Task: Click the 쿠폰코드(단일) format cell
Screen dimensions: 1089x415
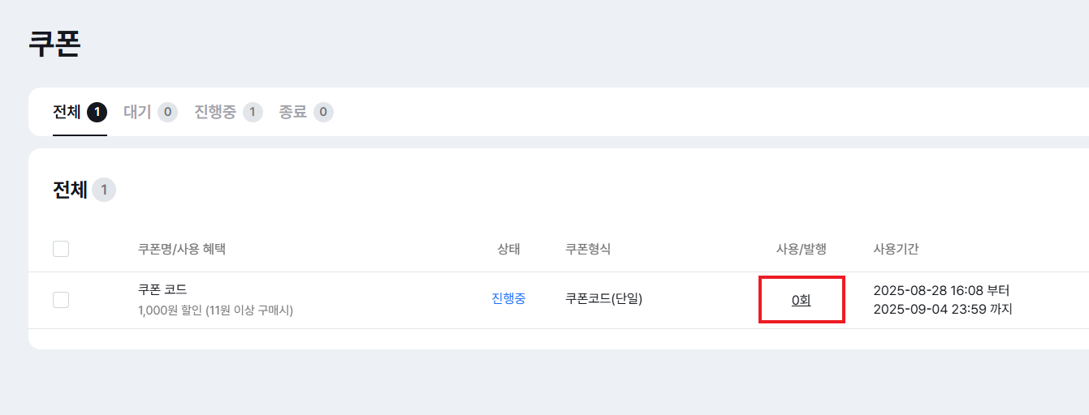Action: click(603, 298)
